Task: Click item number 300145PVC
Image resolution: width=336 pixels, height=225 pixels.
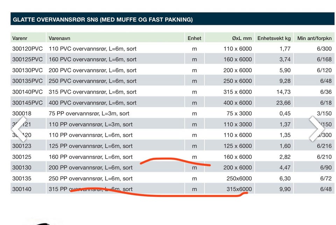Action: pyautogui.click(x=27, y=103)
